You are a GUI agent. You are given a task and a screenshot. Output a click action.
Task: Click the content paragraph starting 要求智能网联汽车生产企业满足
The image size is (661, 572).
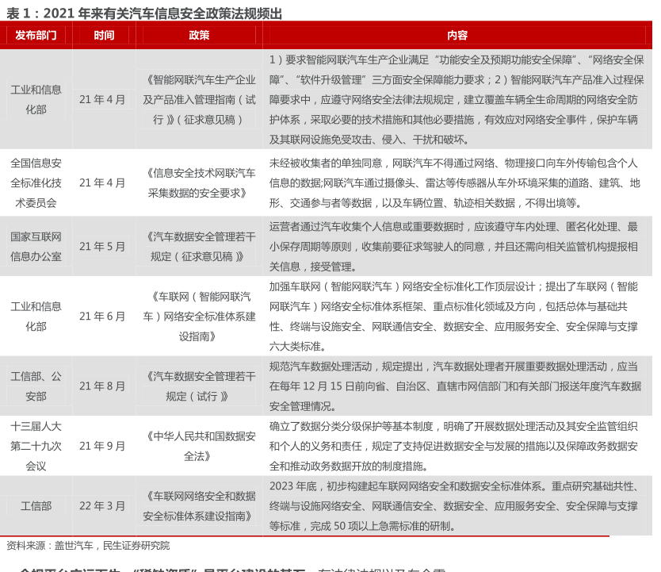[x=457, y=99]
